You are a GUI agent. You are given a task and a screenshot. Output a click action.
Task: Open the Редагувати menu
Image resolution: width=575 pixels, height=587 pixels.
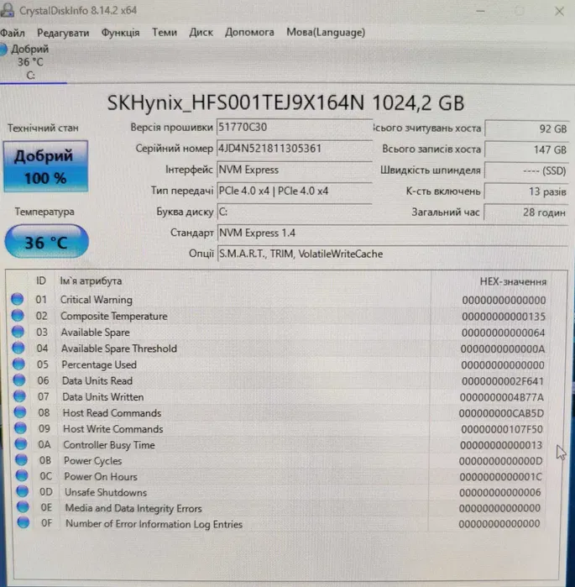(x=63, y=33)
